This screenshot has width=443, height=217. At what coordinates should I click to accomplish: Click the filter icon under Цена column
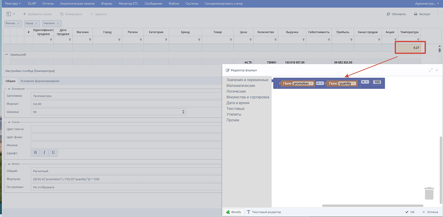[250, 40]
